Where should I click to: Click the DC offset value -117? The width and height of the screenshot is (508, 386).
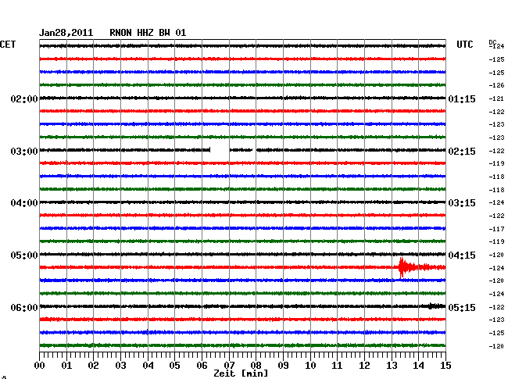pos(496,229)
